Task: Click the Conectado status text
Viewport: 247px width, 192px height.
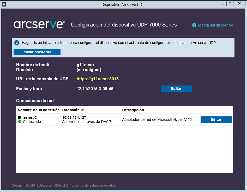Action: 32,122
